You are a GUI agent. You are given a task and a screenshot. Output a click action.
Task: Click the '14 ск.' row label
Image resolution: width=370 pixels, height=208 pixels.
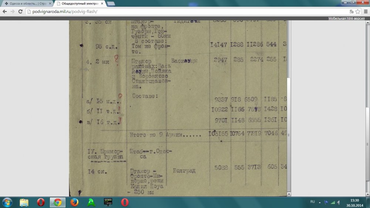(x=97, y=171)
